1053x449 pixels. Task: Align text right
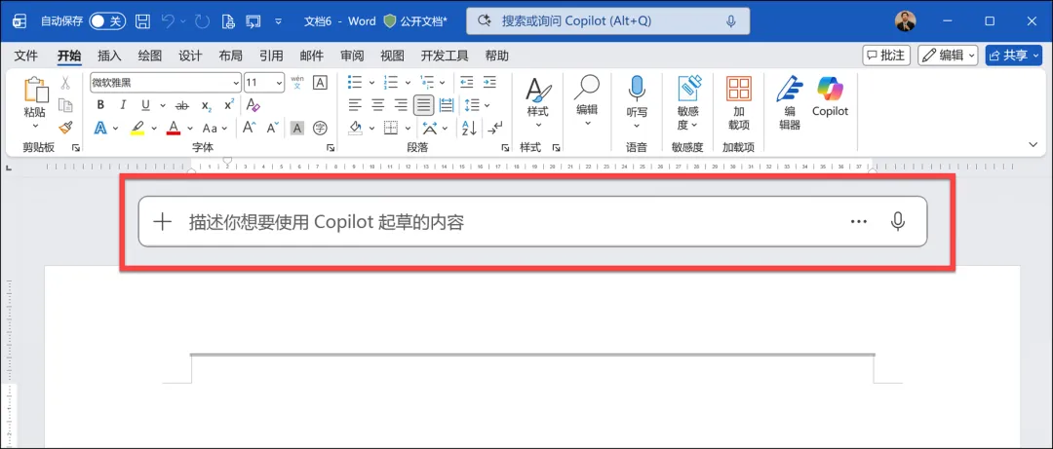[401, 104]
